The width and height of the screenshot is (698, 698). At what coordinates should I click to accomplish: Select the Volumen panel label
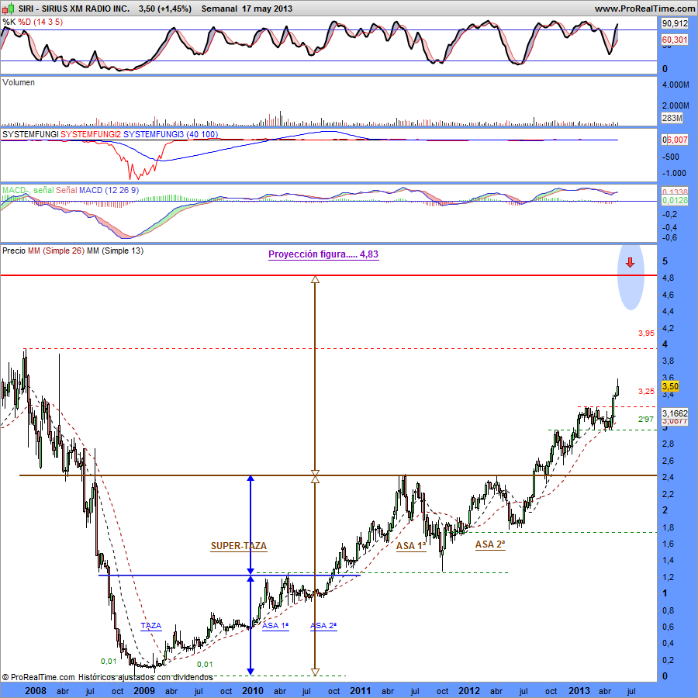[x=19, y=82]
